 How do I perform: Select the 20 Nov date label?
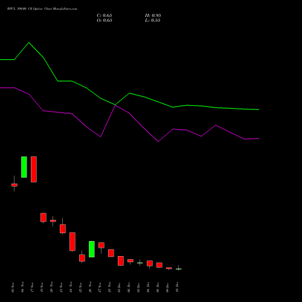[x=51, y=287]
